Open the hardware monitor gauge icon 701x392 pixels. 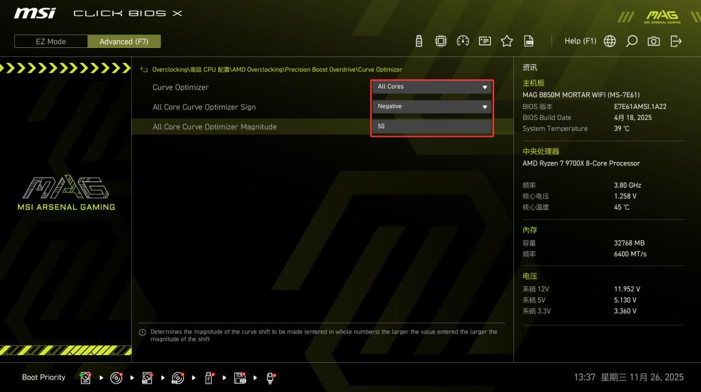pos(463,41)
